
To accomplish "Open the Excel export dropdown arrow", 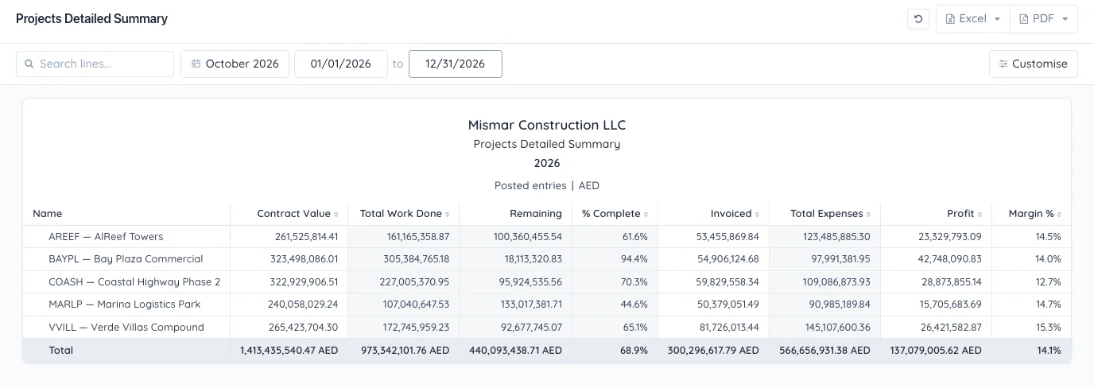I will click(997, 19).
